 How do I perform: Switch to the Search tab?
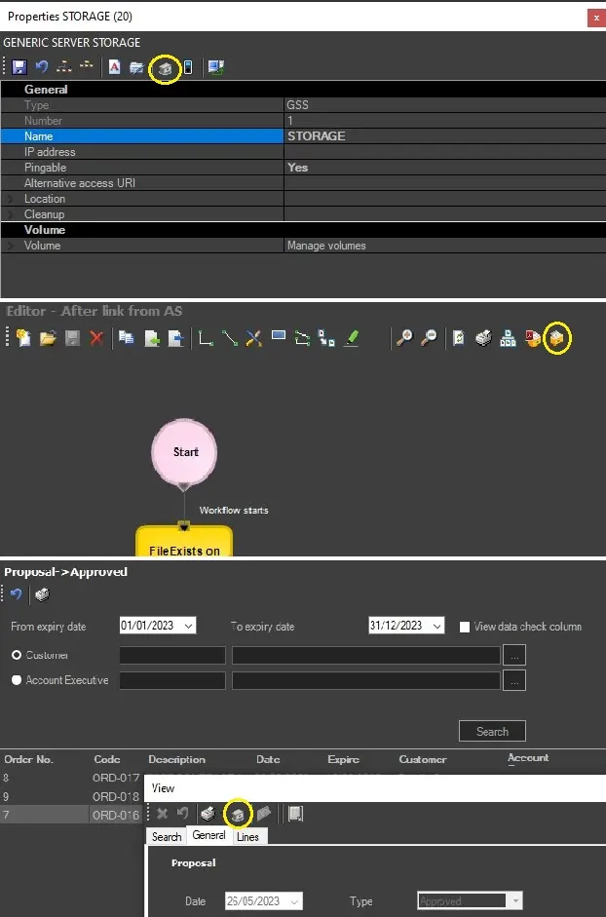click(x=167, y=836)
